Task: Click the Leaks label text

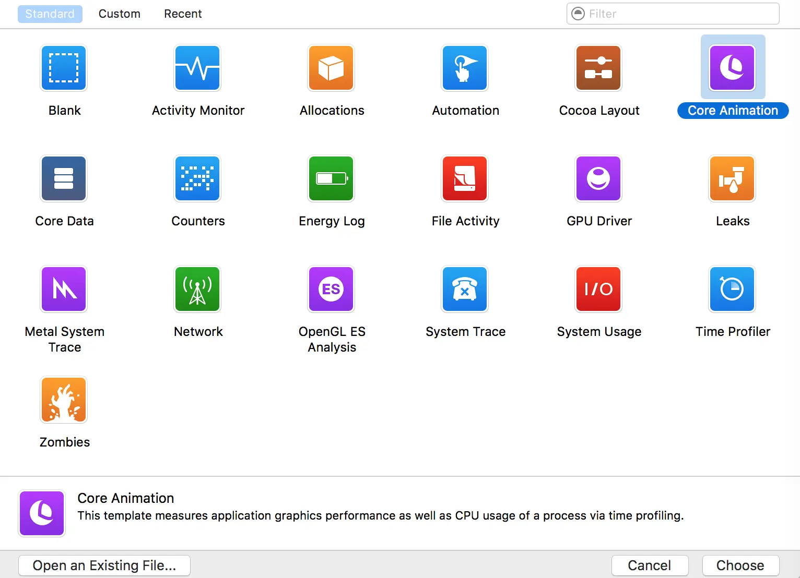Action: 733,221
